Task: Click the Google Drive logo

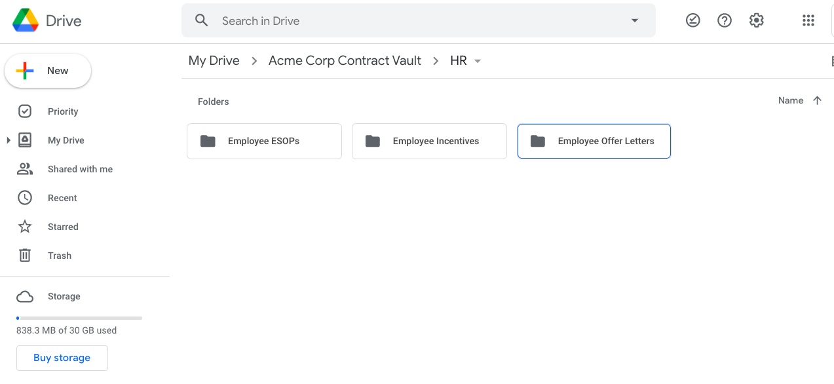Action: 26,21
